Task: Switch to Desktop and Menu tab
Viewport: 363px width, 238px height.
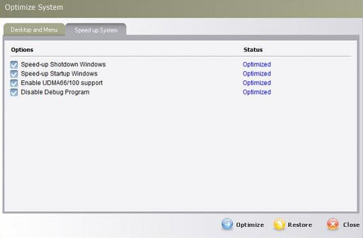Action: [34, 29]
